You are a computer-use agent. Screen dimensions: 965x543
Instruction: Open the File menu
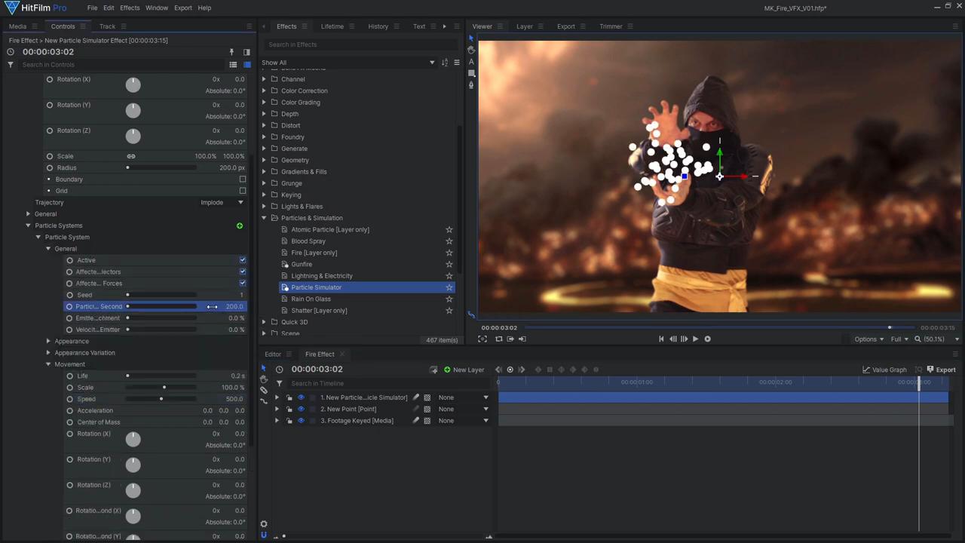coord(92,8)
